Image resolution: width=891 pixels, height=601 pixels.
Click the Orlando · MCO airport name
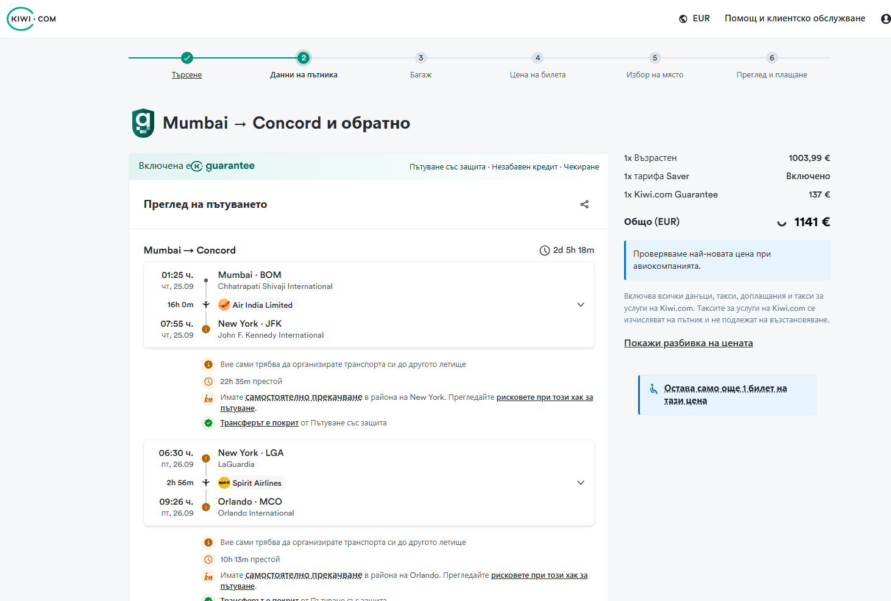(x=250, y=502)
